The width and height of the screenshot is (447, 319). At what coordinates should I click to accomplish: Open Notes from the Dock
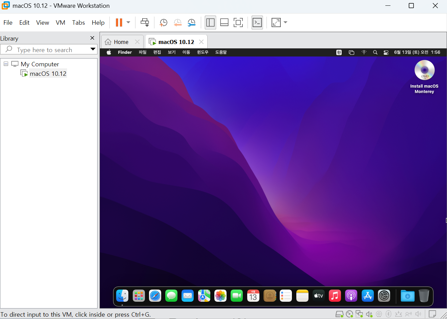click(x=302, y=296)
